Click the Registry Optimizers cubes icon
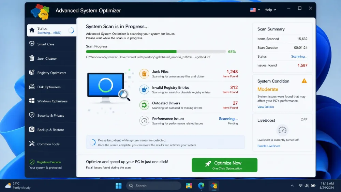 click(32, 72)
